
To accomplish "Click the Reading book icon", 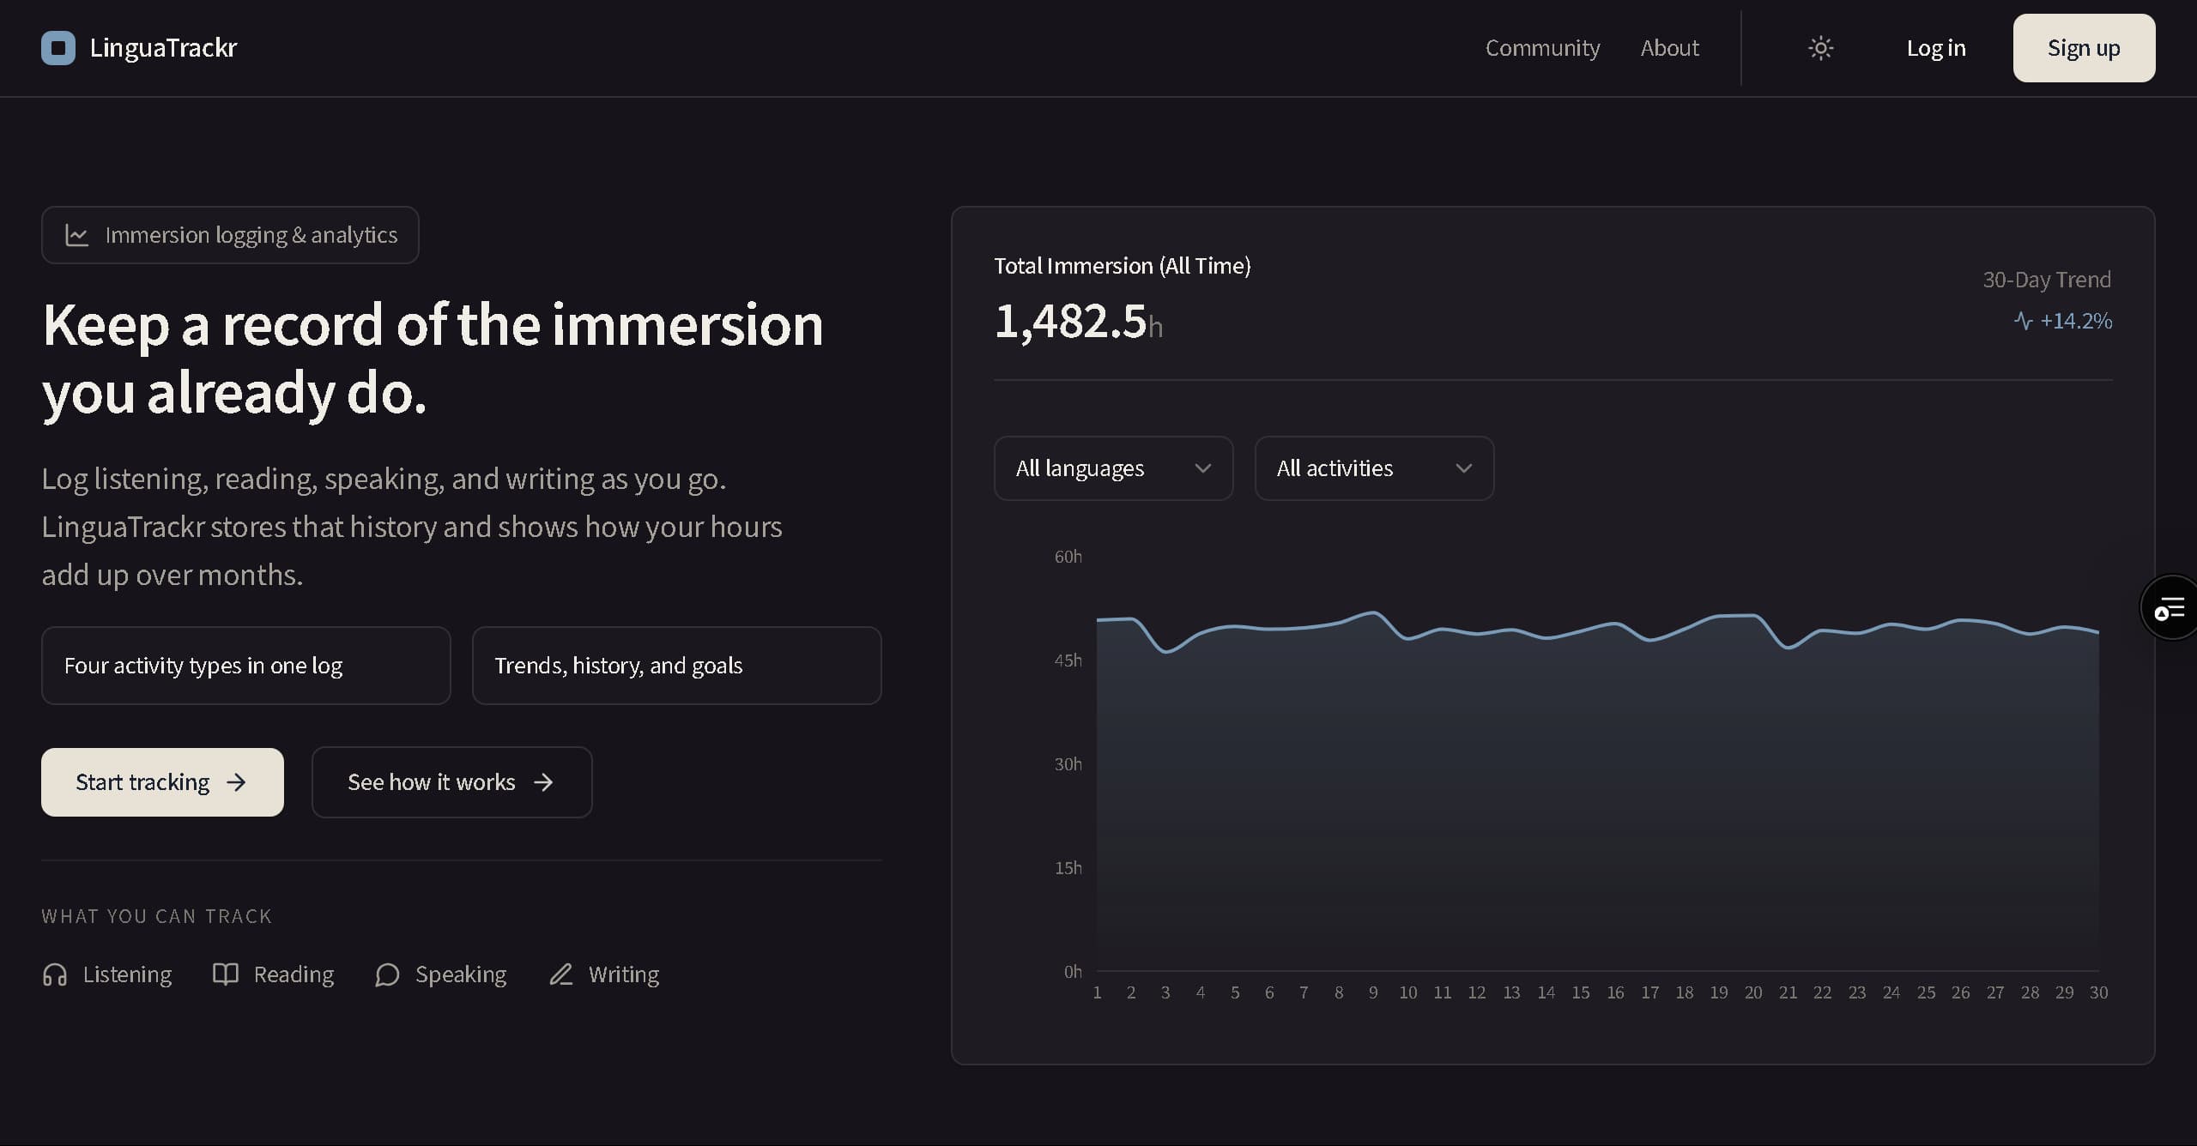I will tap(226, 974).
